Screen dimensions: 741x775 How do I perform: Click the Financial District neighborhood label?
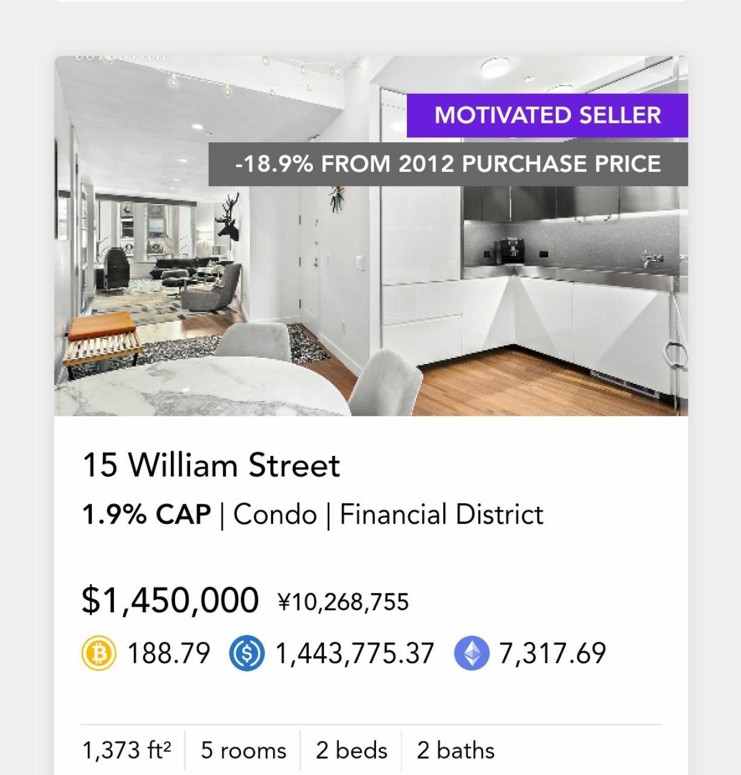click(441, 515)
